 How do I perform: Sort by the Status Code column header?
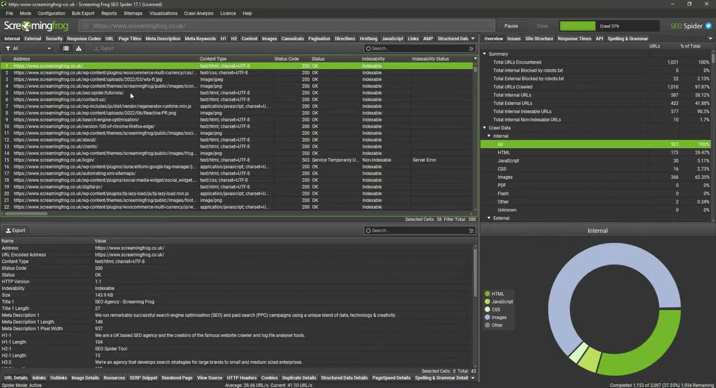(286, 59)
